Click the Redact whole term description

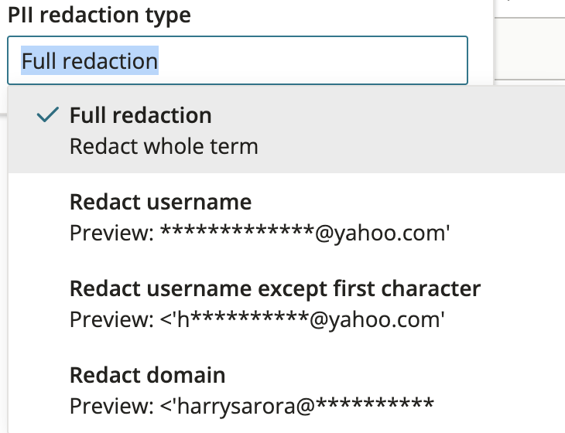[164, 146]
